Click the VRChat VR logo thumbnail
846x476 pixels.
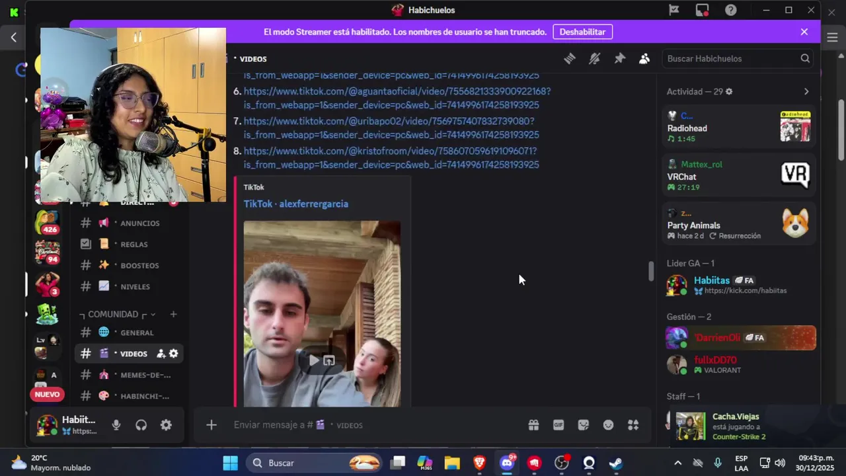coord(795,175)
